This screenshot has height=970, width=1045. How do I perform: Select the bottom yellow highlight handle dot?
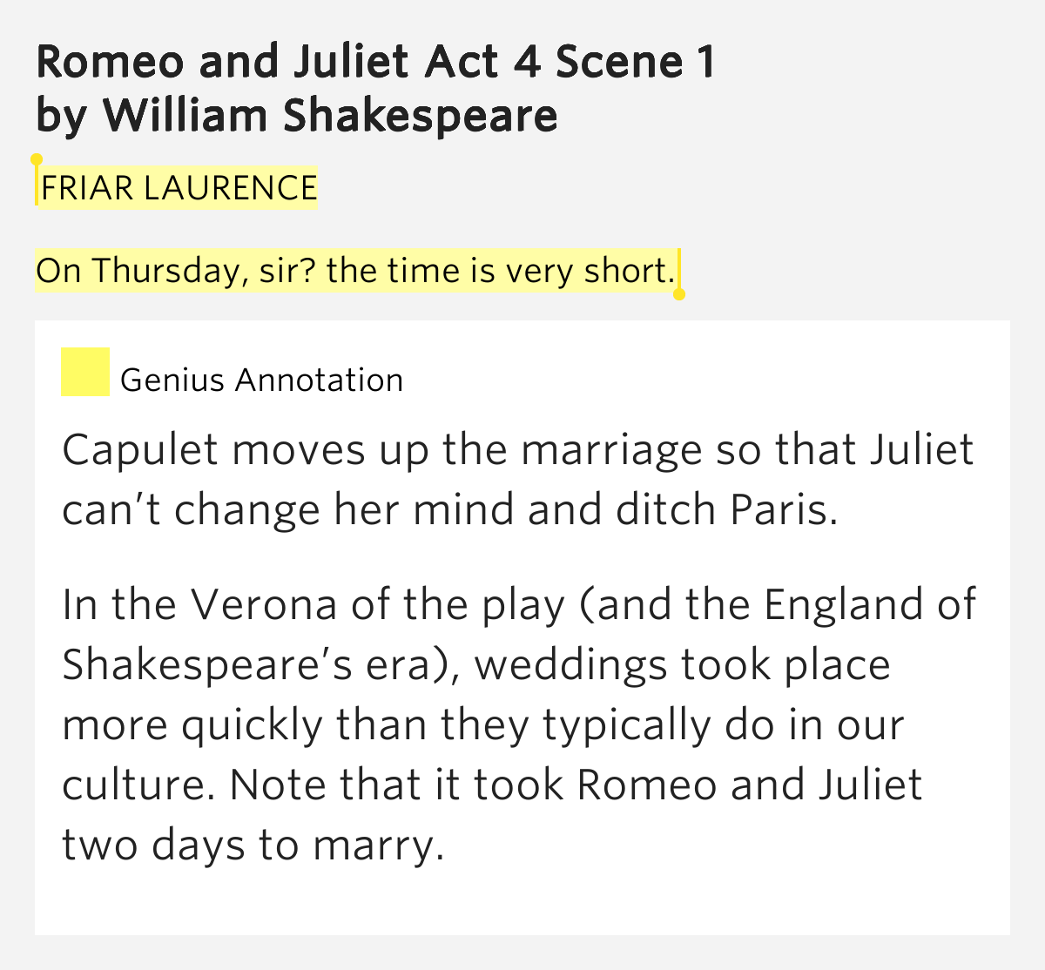coord(680,294)
